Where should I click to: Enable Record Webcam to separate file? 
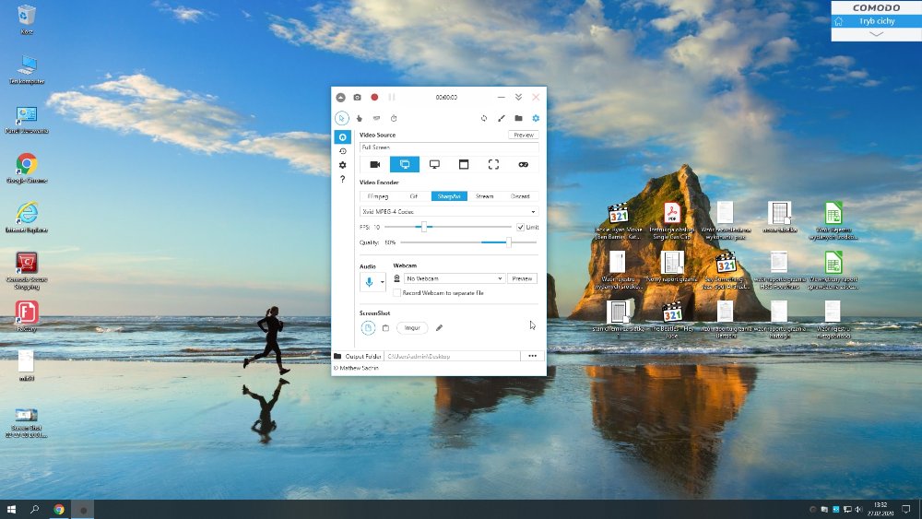[x=396, y=292]
